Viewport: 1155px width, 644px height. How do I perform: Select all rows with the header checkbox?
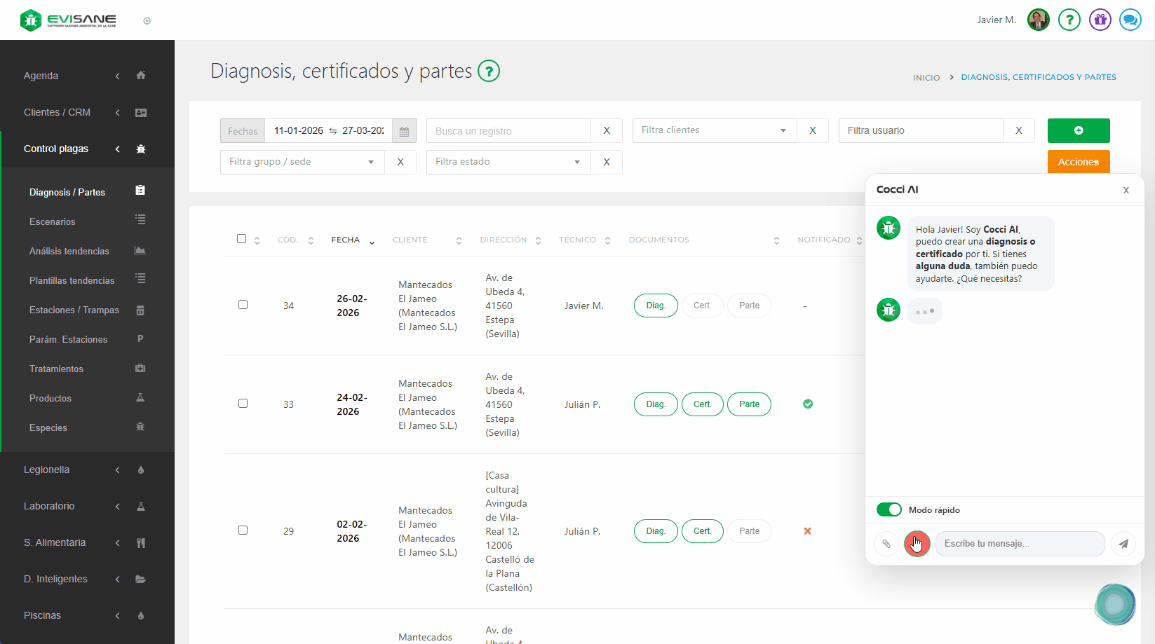(242, 238)
